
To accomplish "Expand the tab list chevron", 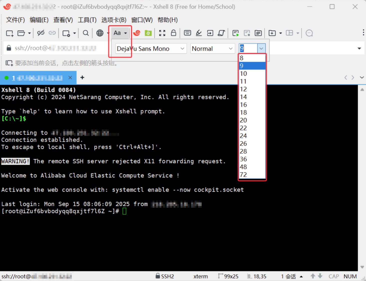I will coord(362,77).
